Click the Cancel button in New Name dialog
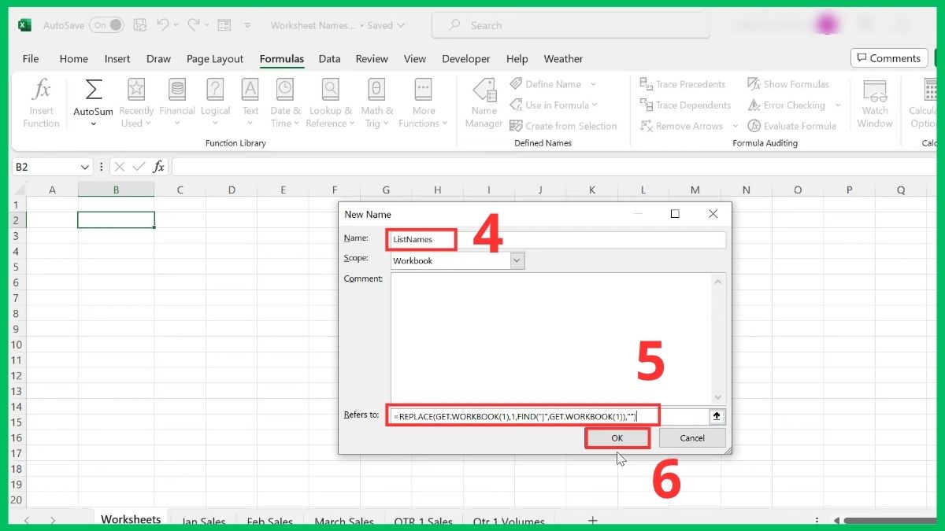 pyautogui.click(x=691, y=437)
